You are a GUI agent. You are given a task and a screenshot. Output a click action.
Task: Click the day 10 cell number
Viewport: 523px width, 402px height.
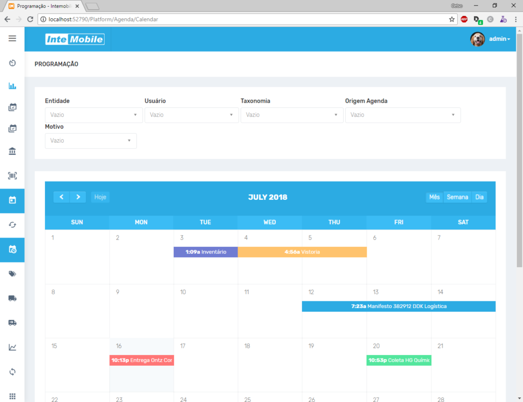coord(183,292)
